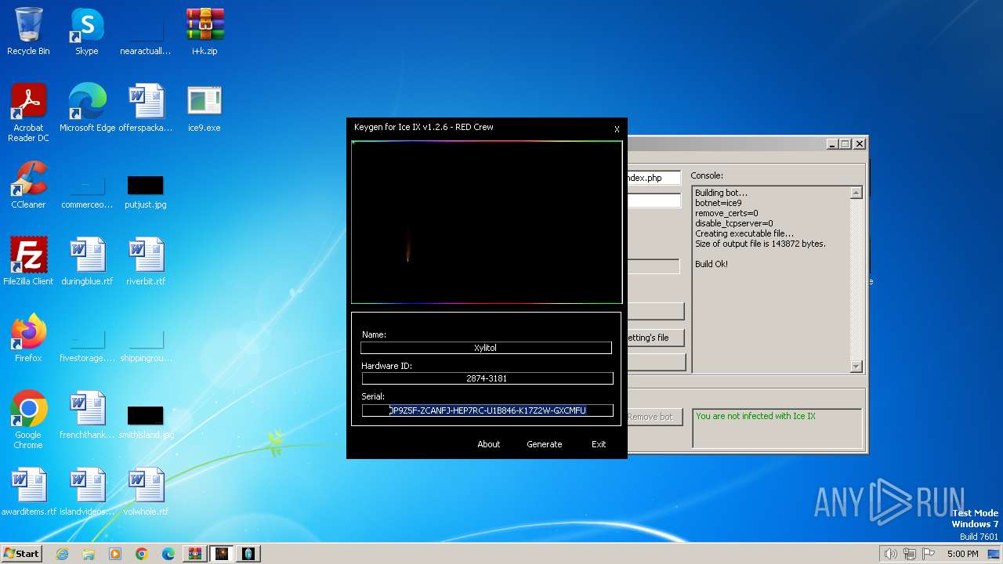This screenshot has width=1003, height=564.
Task: Open Chrome from the taskbar
Action: click(x=142, y=554)
